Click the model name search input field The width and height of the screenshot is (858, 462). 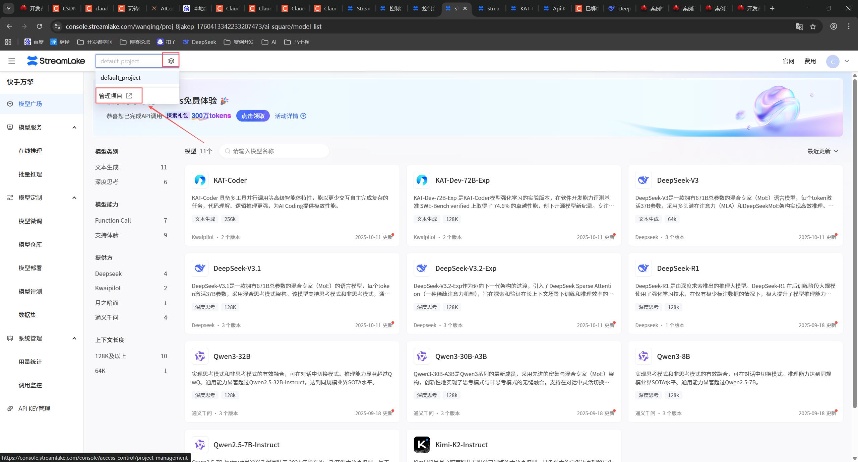pos(274,151)
